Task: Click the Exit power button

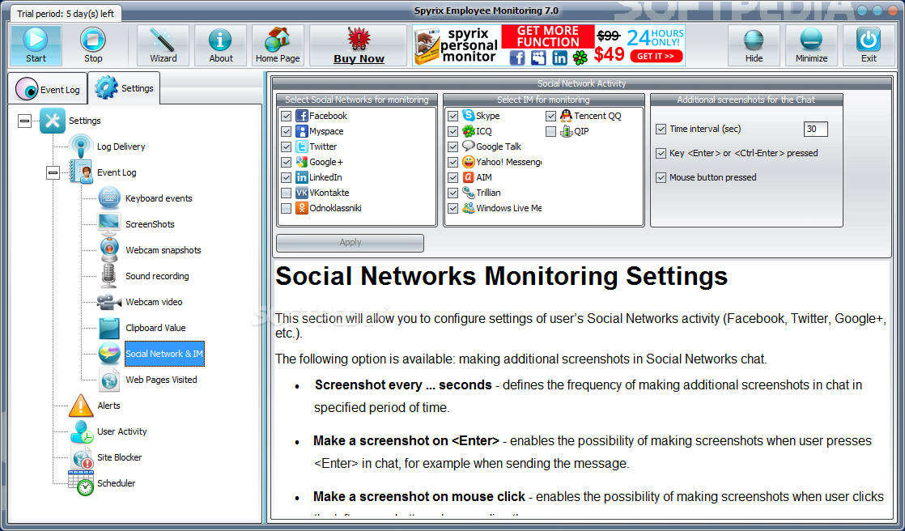Action: (869, 45)
